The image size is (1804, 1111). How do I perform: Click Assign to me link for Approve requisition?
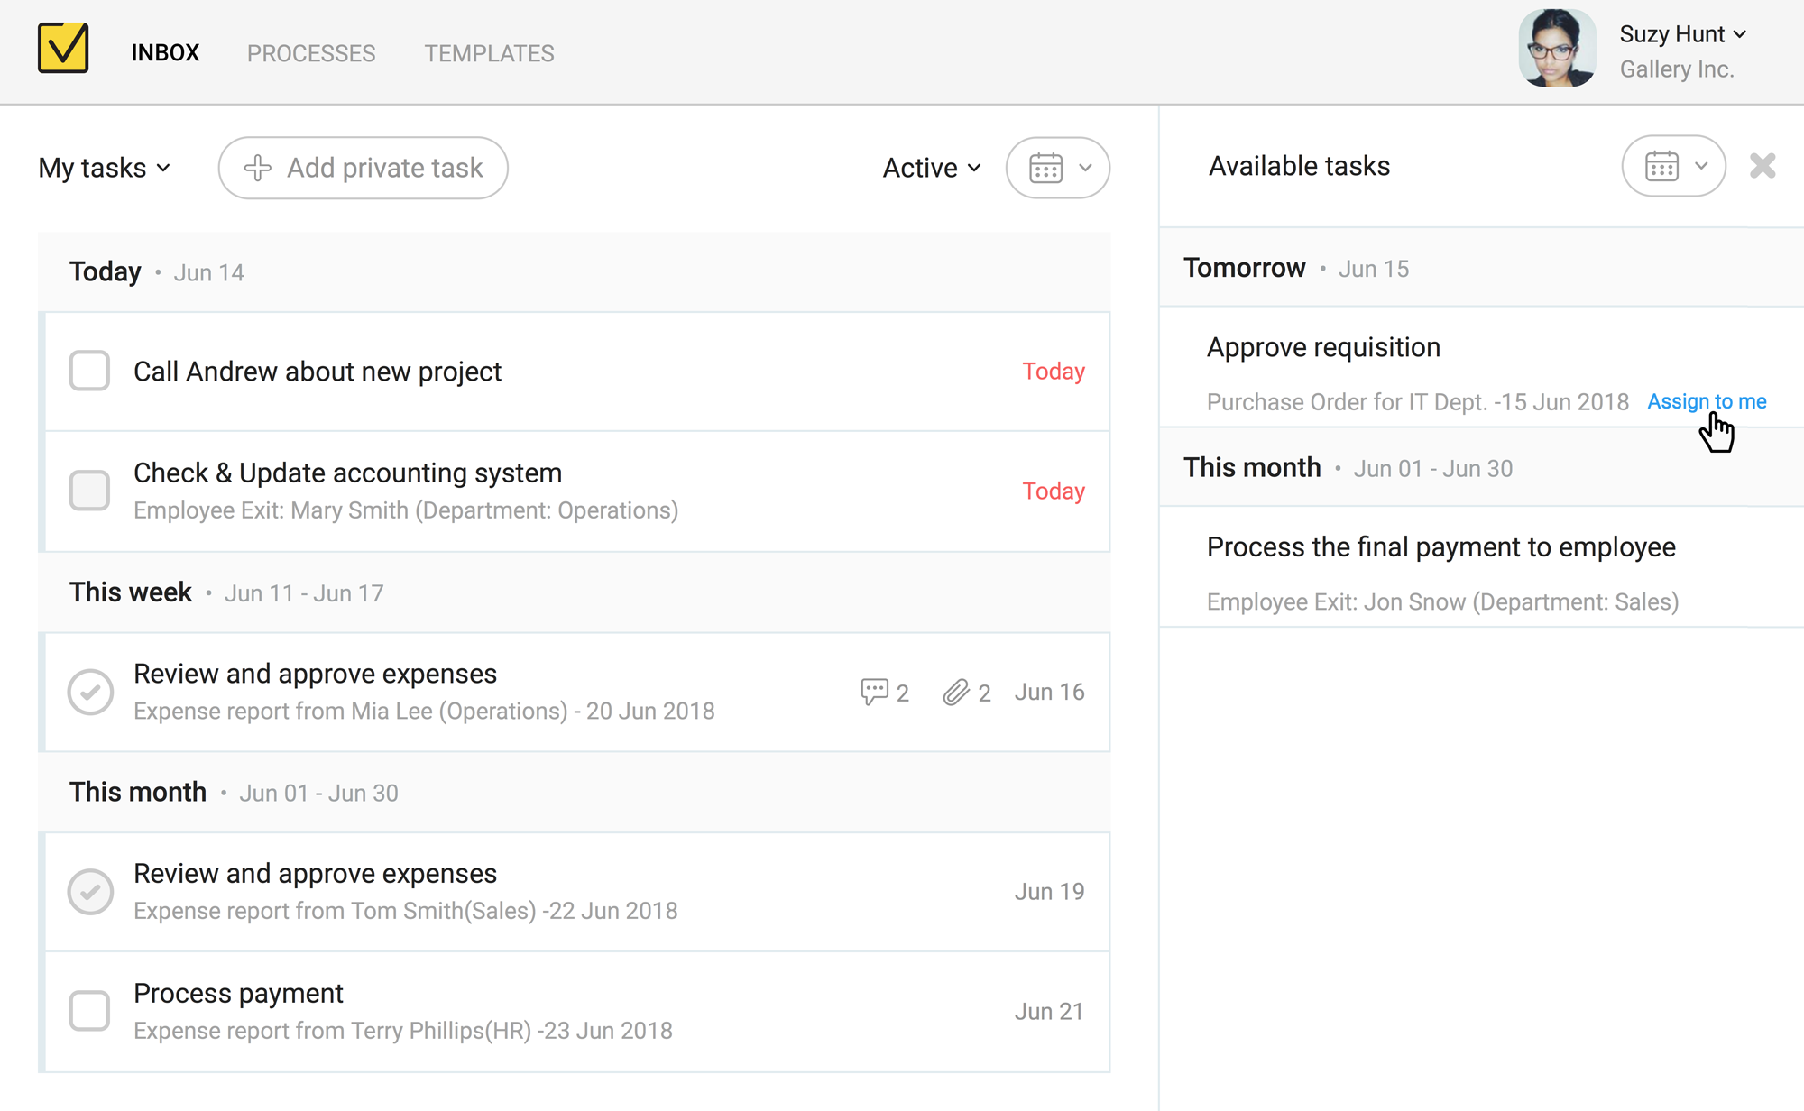click(x=1706, y=400)
